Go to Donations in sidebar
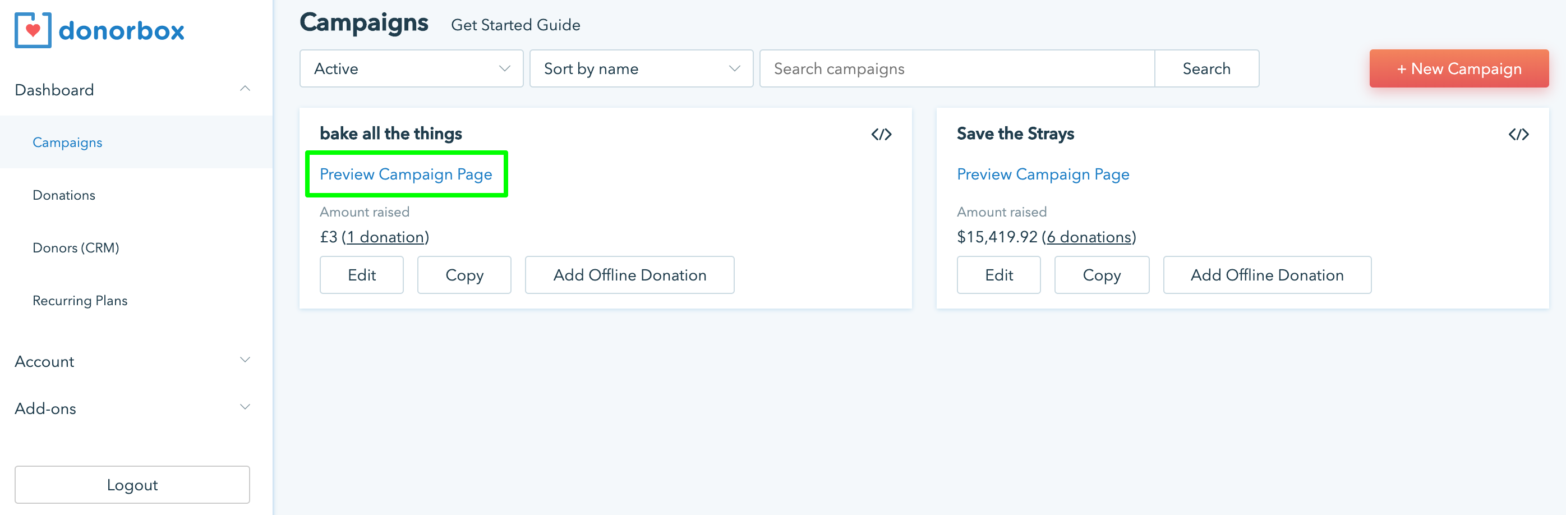Screen dimensions: 1566x515 [64, 195]
